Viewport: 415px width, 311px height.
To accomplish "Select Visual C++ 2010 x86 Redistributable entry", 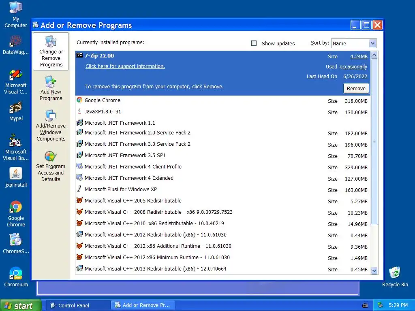I will (222, 224).
